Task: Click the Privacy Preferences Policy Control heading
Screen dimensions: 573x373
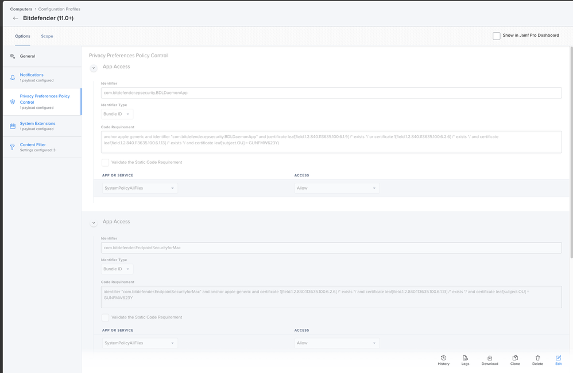Action: click(128, 56)
